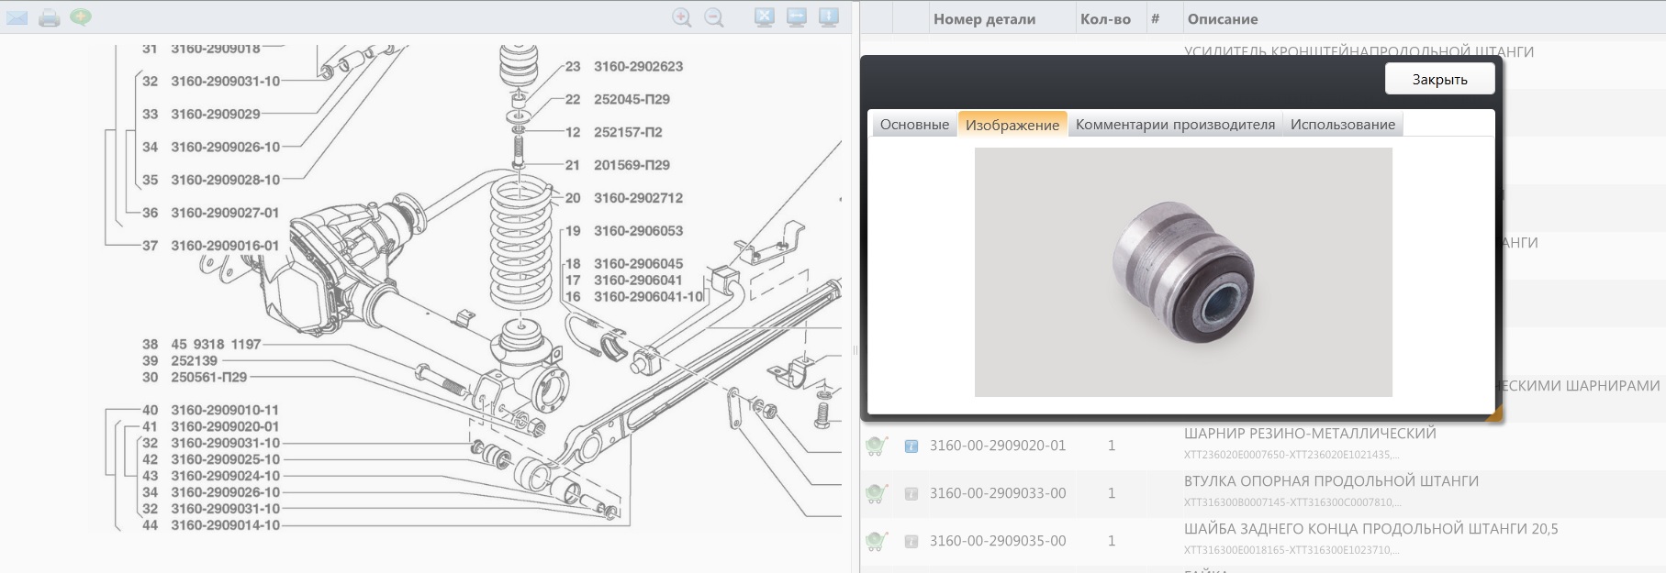Image resolution: width=1666 pixels, height=573 pixels.
Task: Zoom out of the parts diagram
Action: (714, 17)
